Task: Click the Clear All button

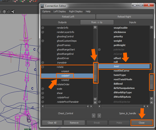Action: [52, 123]
